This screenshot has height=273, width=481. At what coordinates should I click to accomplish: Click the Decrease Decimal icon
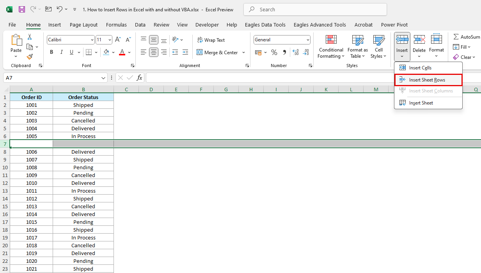(306, 52)
